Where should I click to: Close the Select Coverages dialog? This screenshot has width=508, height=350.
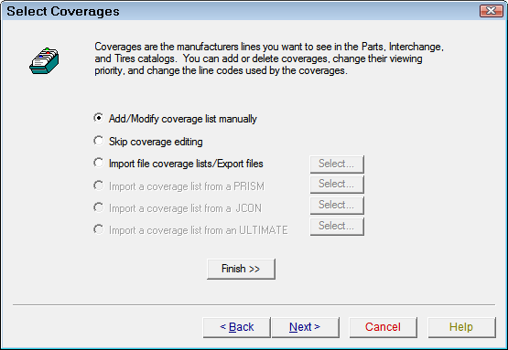[x=492, y=11]
